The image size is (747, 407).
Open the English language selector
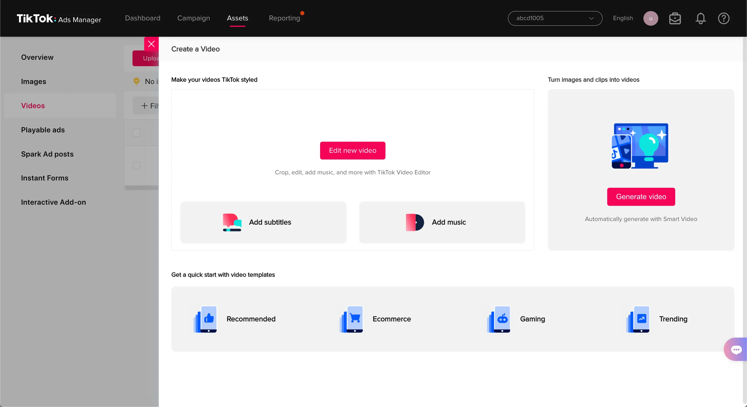pyautogui.click(x=623, y=18)
